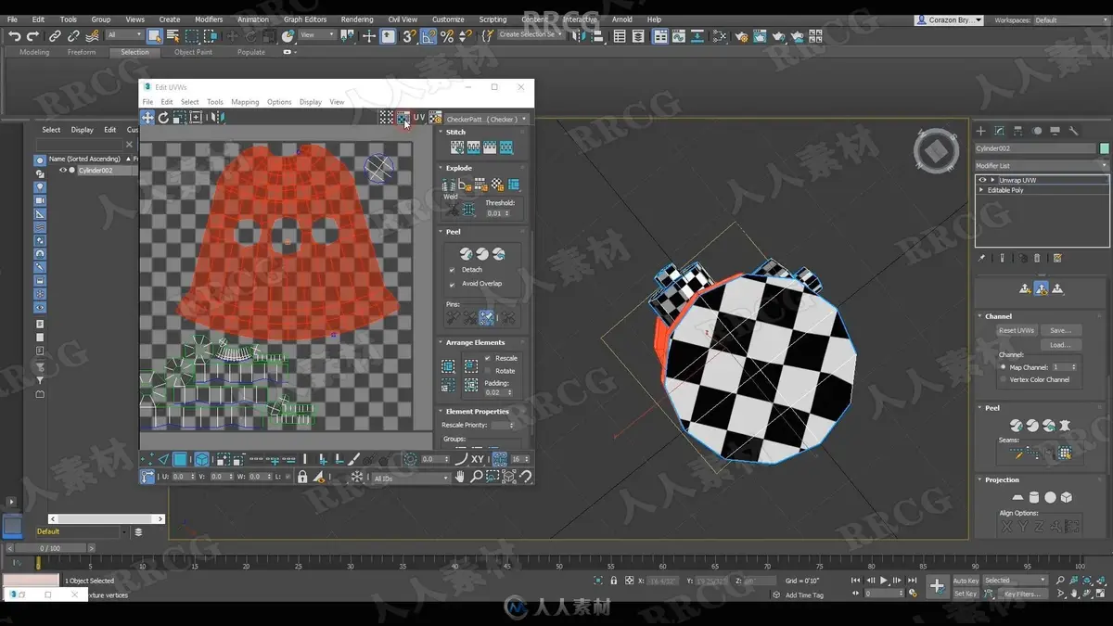Screen dimensions: 1113x626
Task: Toggle the Unwrap UVW modifier eye icon
Action: pos(982,180)
